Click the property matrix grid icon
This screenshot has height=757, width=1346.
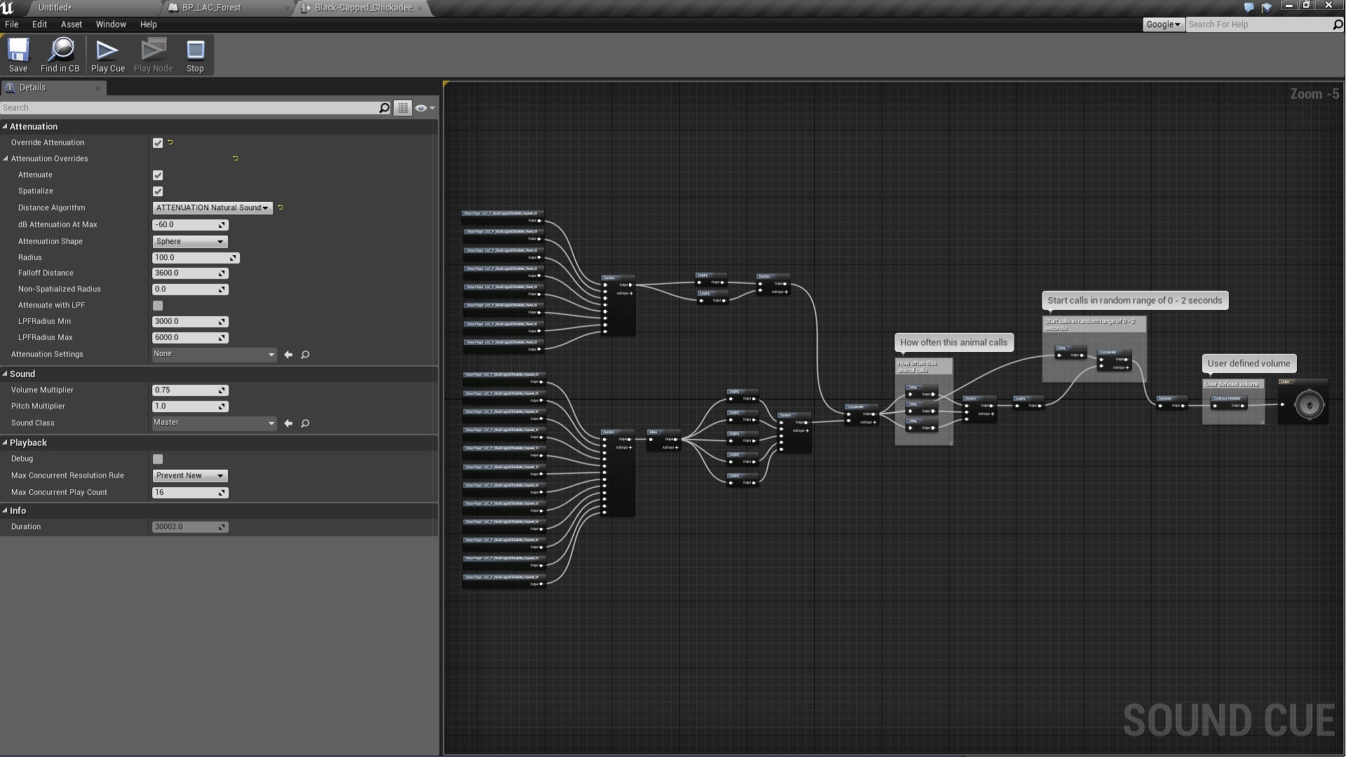(402, 108)
